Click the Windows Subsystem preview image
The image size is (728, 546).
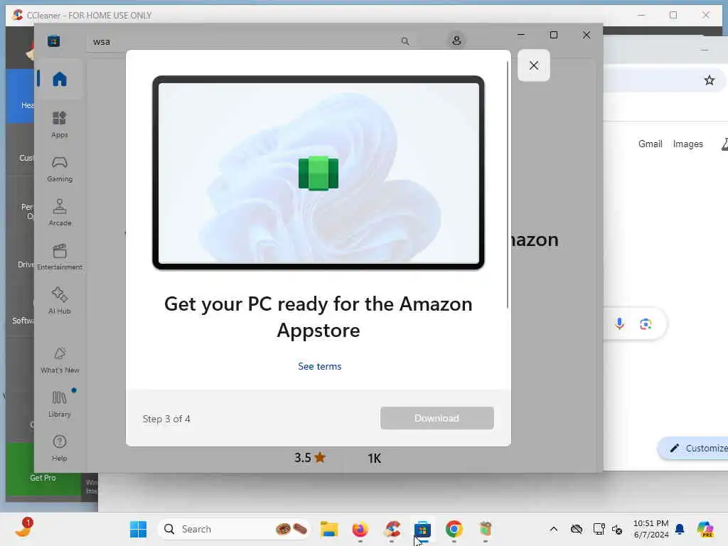pyautogui.click(x=318, y=173)
